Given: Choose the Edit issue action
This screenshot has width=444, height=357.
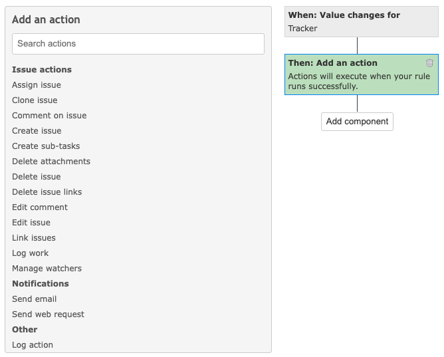Looking at the screenshot, I should point(31,223).
